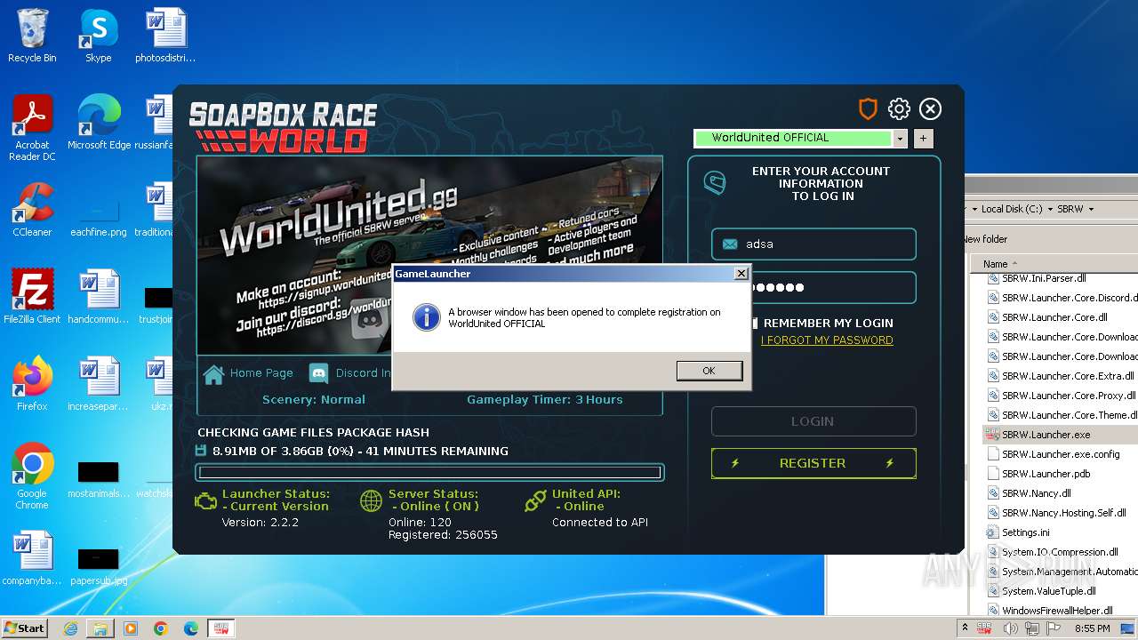Select the handcommu Word document icon
This screenshot has width=1138, height=640.
click(x=99, y=298)
